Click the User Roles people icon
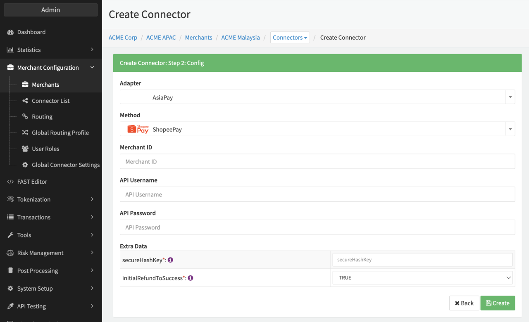 (25, 149)
